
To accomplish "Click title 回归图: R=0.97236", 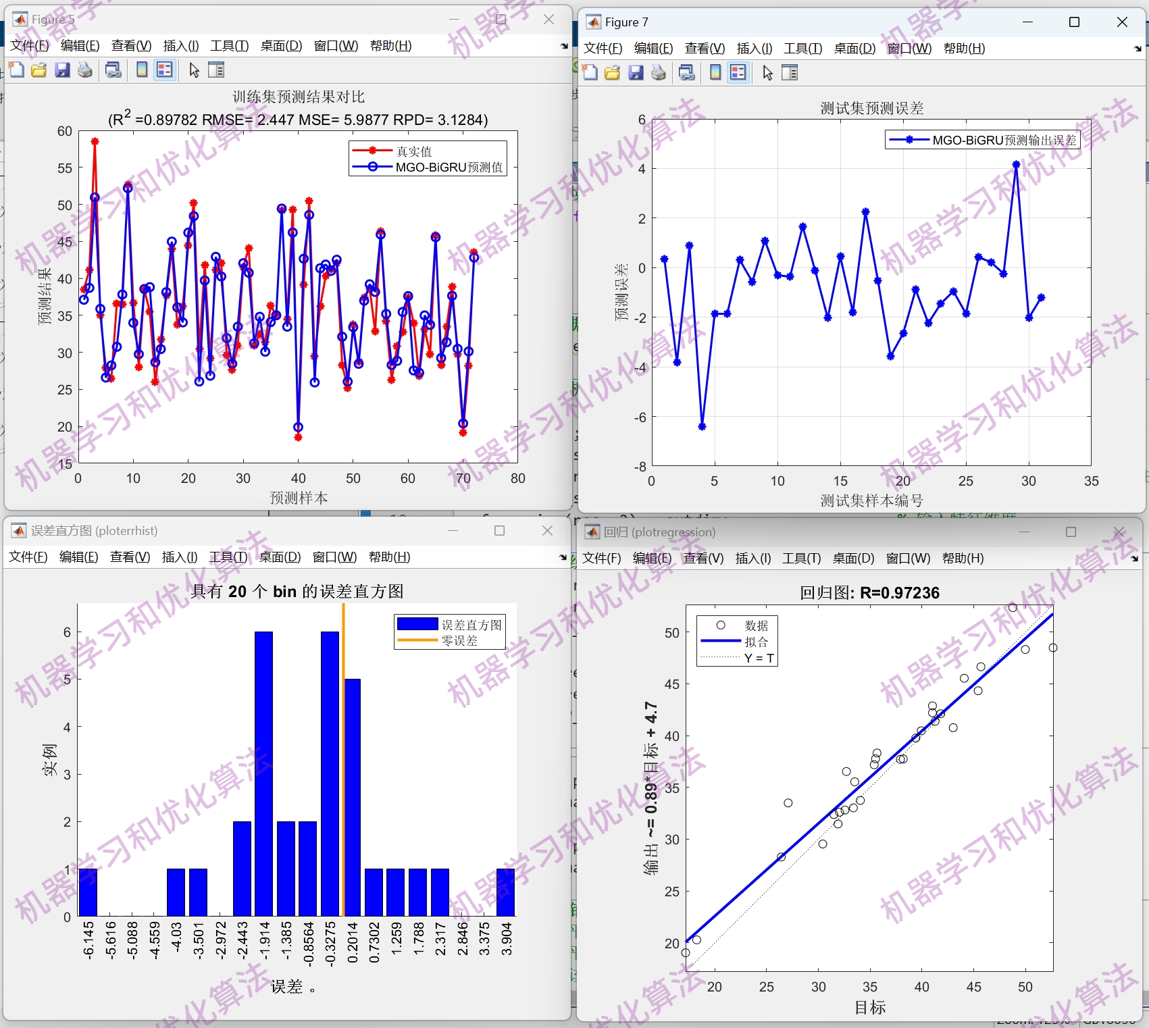I will click(869, 593).
